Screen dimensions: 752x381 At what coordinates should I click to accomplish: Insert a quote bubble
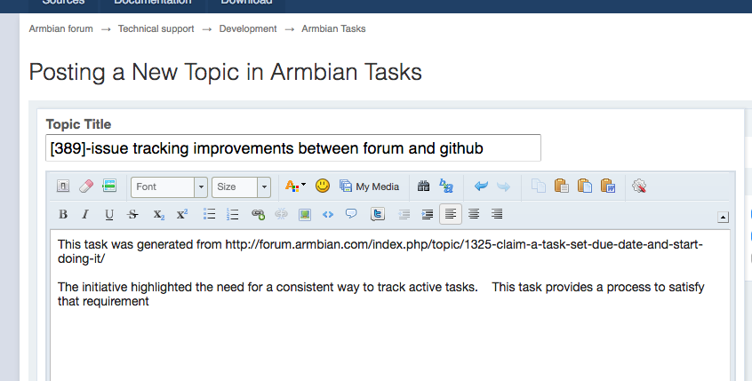point(351,214)
